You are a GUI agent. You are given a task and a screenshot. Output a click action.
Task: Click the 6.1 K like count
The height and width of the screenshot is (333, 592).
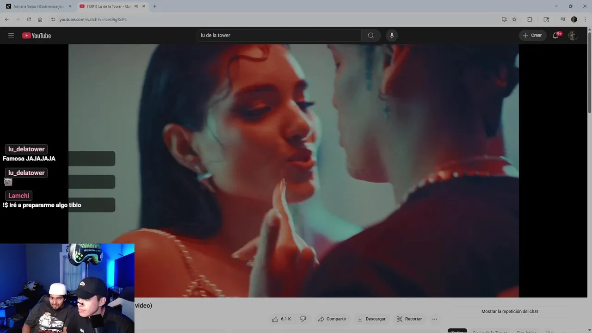[286, 319]
